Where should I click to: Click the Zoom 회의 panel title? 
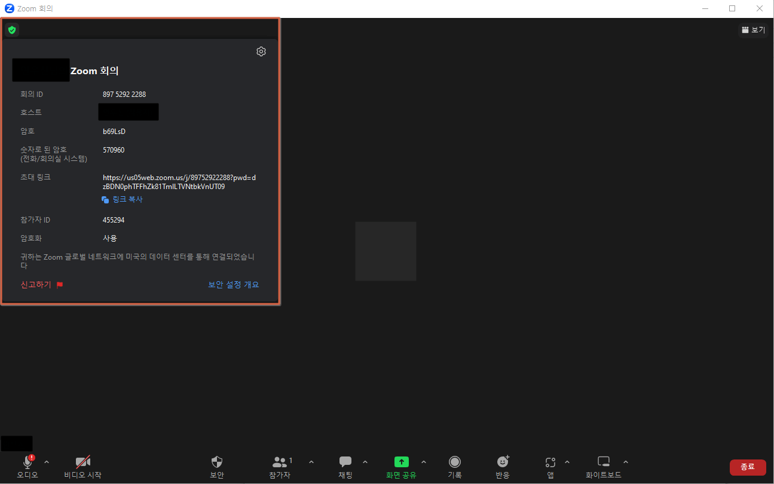94,71
